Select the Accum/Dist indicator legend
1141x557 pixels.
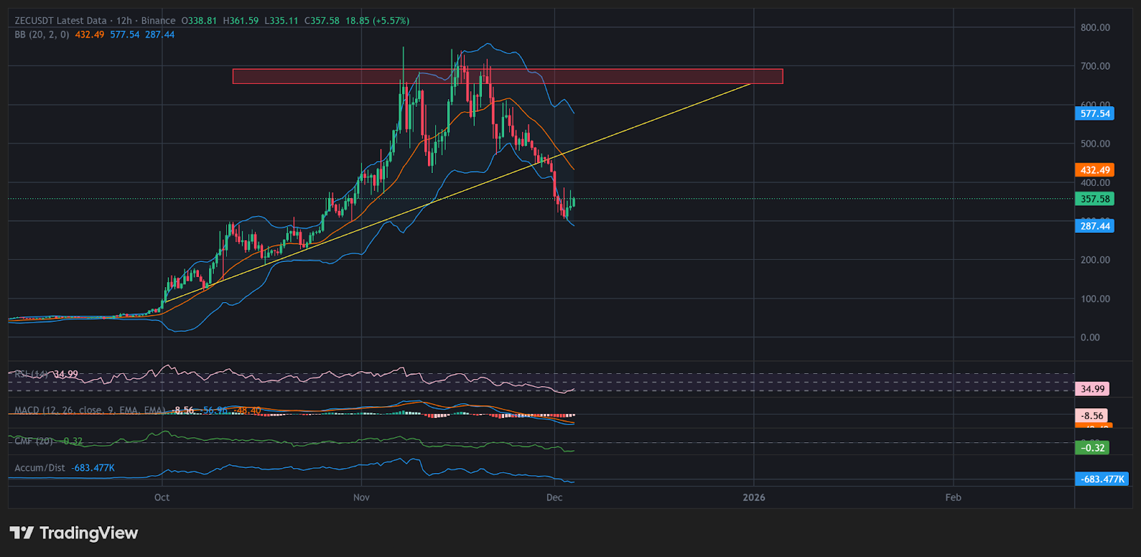(x=40, y=468)
